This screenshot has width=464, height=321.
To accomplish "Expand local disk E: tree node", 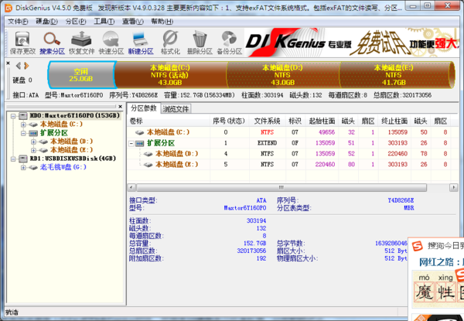I will pos(33,150).
